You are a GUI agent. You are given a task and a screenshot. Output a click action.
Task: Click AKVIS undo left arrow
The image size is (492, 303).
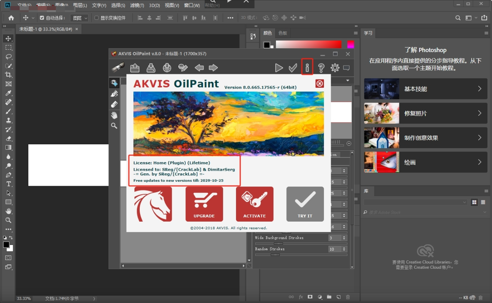[x=199, y=68]
